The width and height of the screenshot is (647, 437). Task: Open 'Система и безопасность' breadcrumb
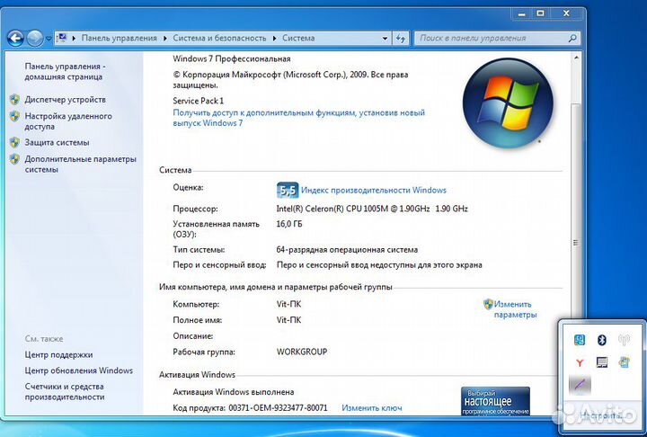pos(219,38)
